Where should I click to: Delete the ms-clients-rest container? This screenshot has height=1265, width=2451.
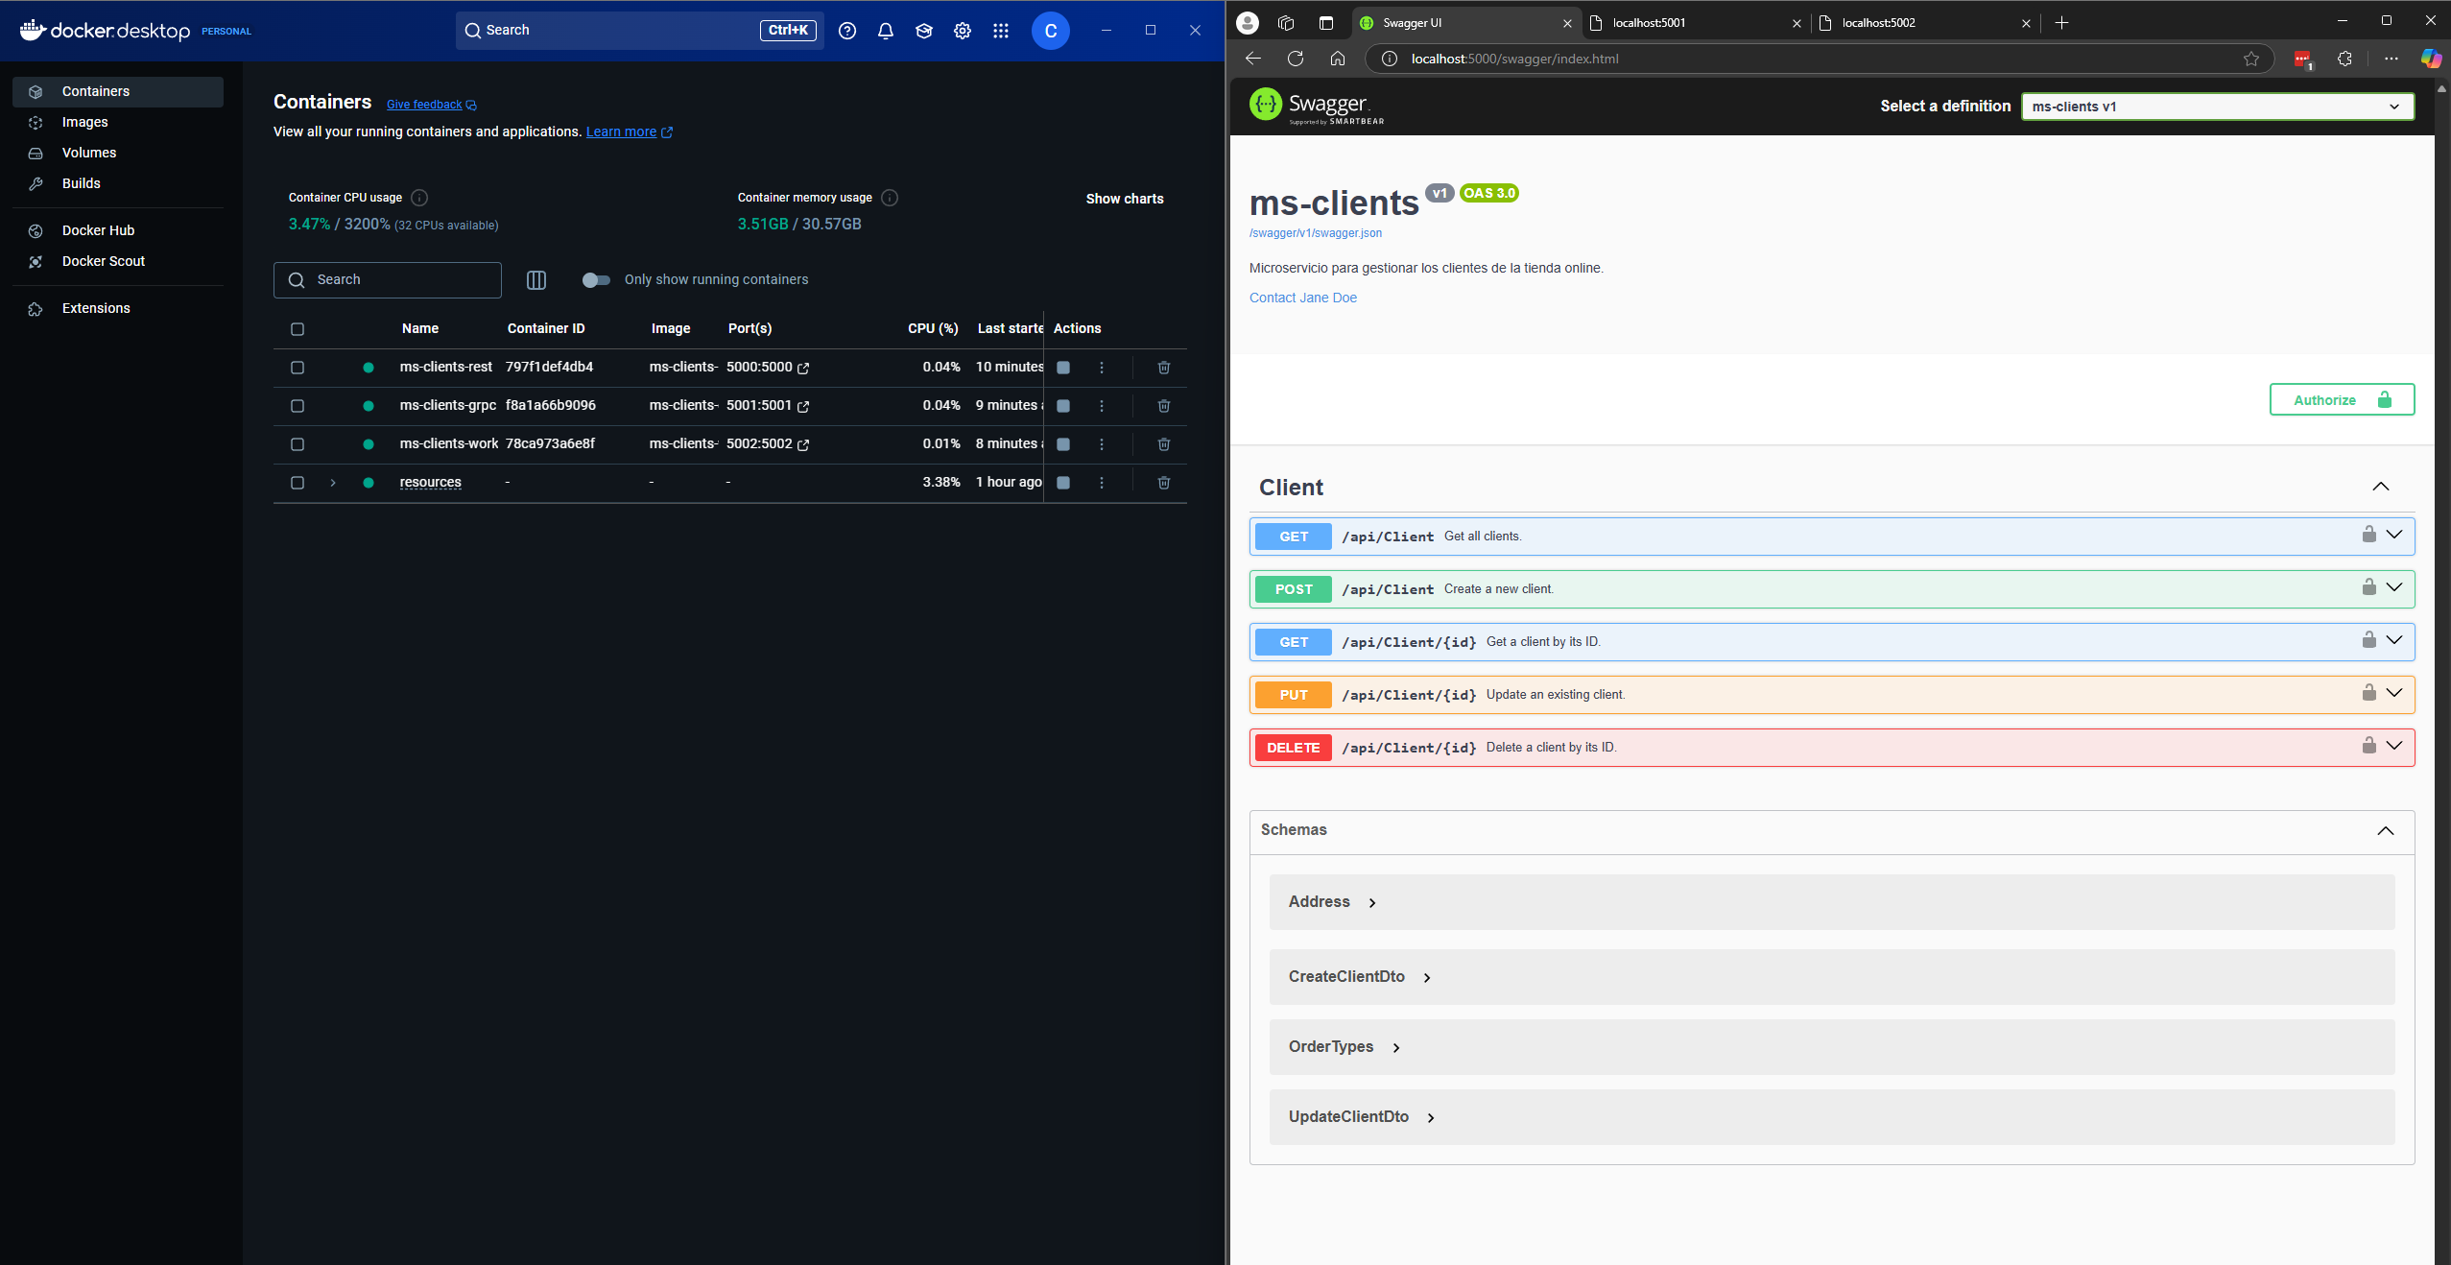click(x=1163, y=368)
